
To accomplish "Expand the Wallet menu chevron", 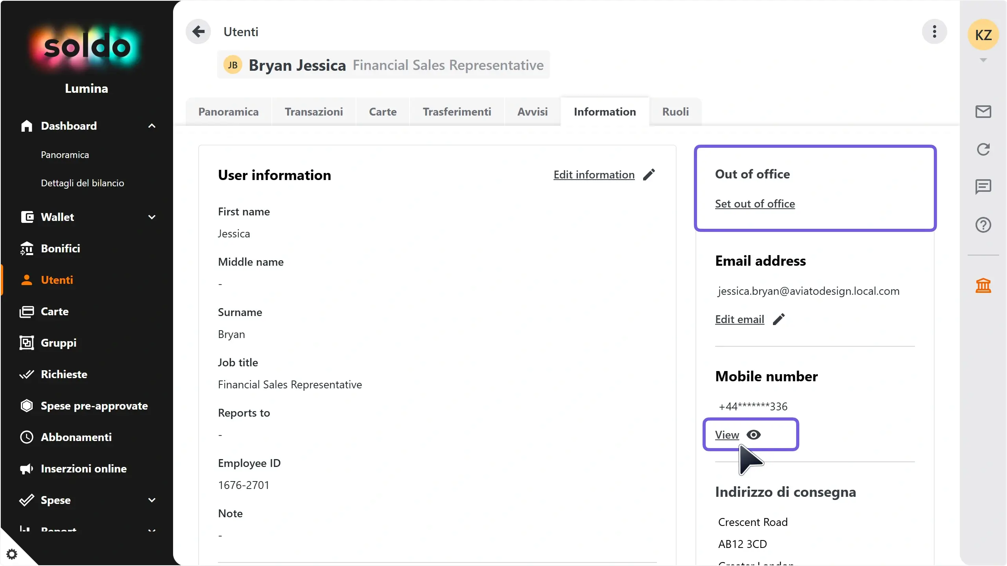I will (152, 217).
